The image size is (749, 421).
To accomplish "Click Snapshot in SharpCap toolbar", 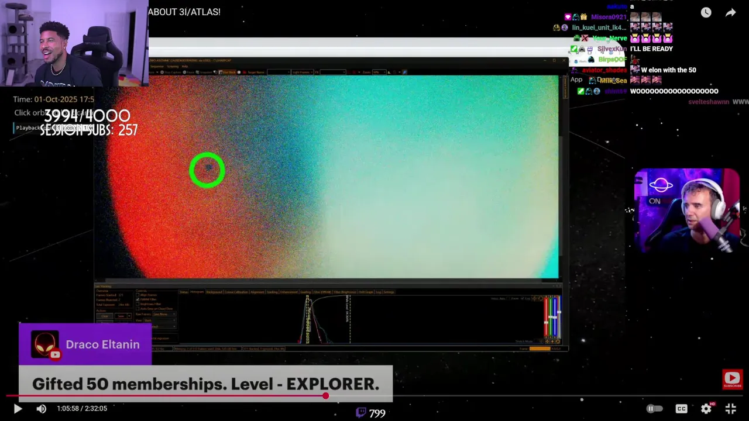I will 204,72.
